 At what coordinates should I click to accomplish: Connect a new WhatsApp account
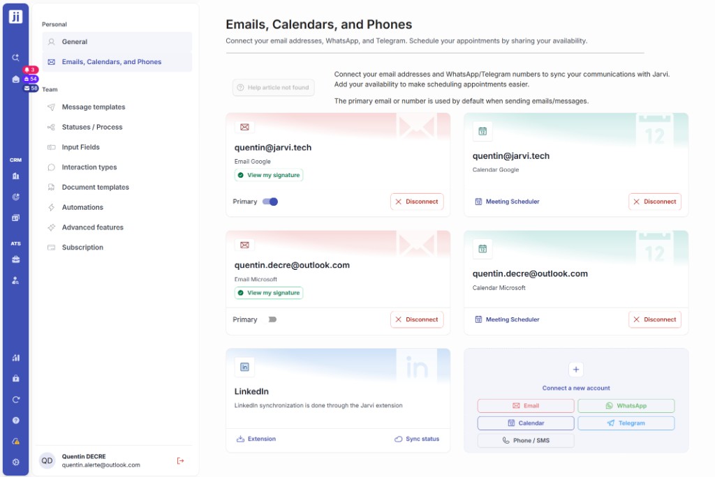(x=626, y=405)
